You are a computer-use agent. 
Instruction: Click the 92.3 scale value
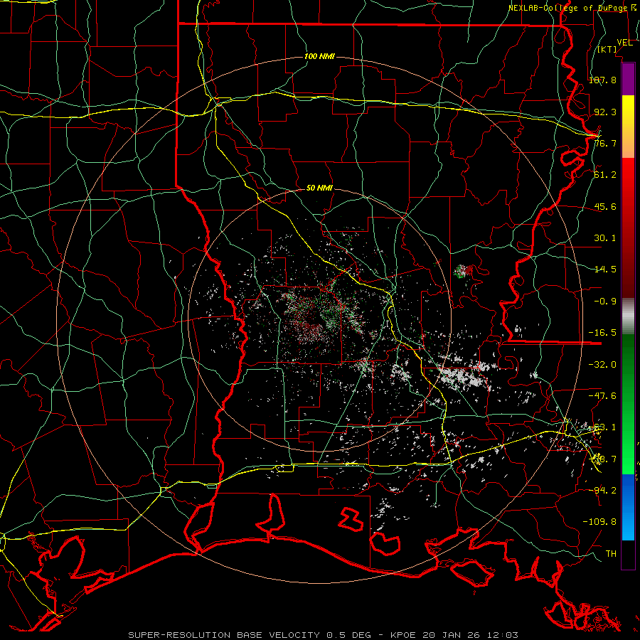tap(605, 112)
